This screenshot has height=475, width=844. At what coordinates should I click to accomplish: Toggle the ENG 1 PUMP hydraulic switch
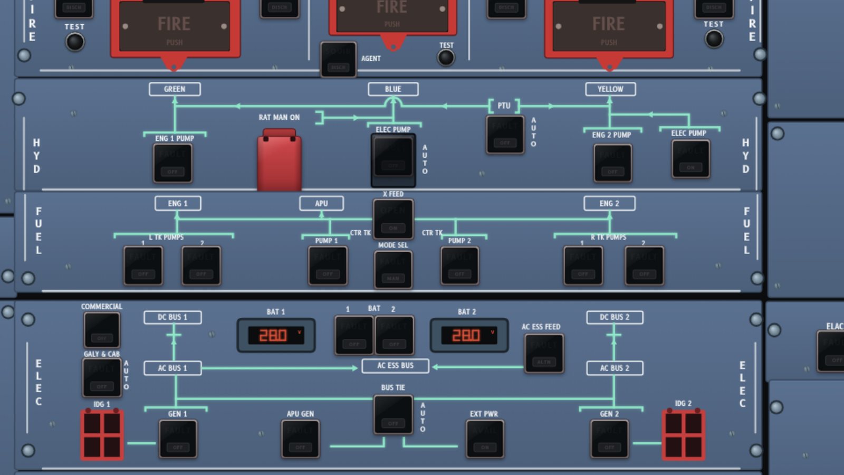pos(172,163)
